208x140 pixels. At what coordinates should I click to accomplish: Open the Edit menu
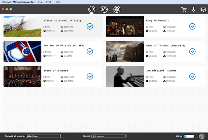coord(48,2)
